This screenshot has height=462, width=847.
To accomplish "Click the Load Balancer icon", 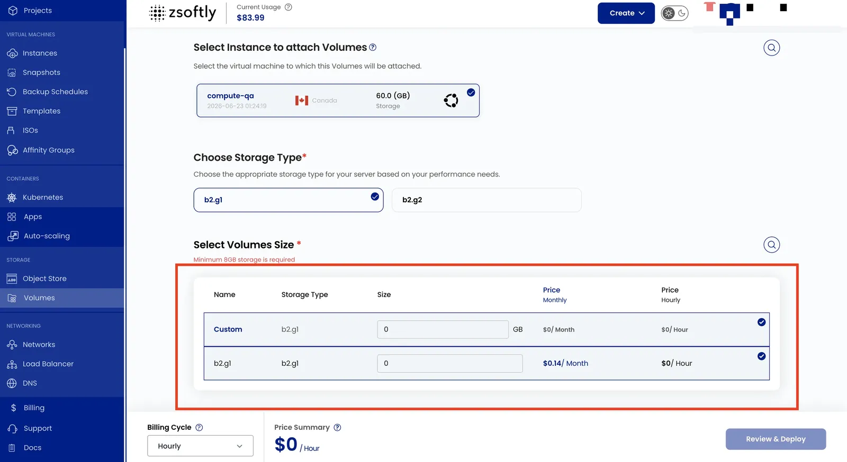I will (12, 364).
